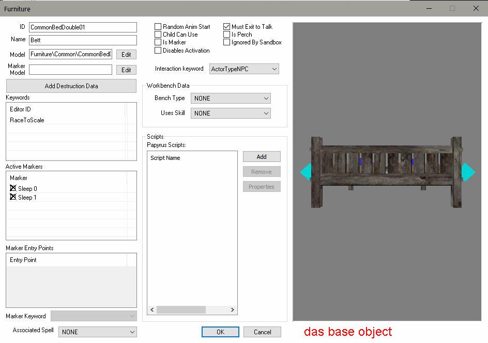Uncheck Must Exit to Talk
Viewport: 488px width, 343px height.
pos(227,27)
